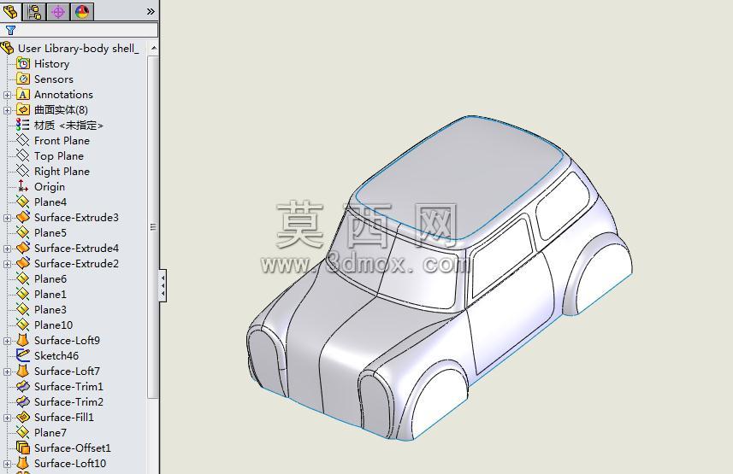Viewport: 733px width, 474px height.
Task: Click the feature tree scroll-up arrow
Action: tap(153, 48)
